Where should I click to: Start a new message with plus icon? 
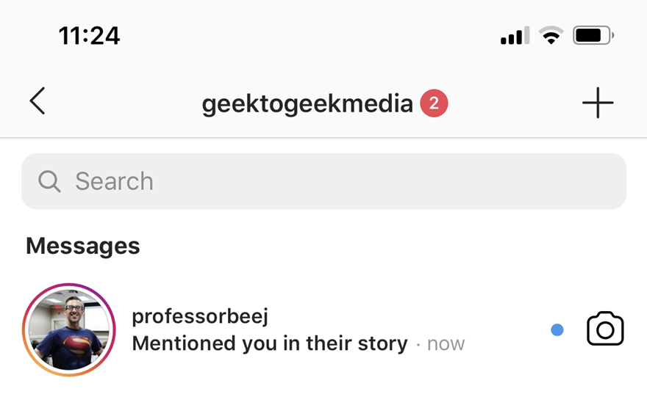[x=597, y=103]
